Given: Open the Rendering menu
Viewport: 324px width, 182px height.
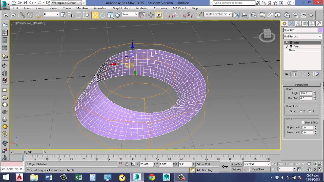Looking at the screenshot, I should coord(142,8).
